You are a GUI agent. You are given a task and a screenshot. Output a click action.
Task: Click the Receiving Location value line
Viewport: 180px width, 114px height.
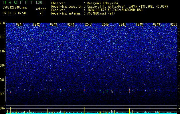[x=128, y=7]
